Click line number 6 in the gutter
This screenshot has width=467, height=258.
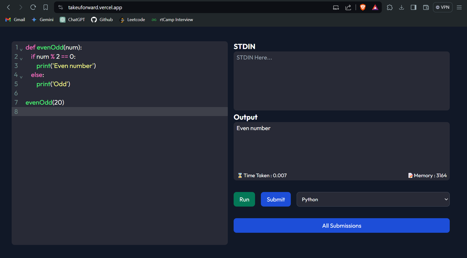[x=16, y=93]
